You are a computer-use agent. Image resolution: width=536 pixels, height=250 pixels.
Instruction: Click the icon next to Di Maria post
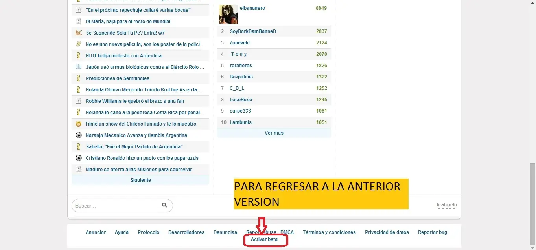[x=78, y=21]
